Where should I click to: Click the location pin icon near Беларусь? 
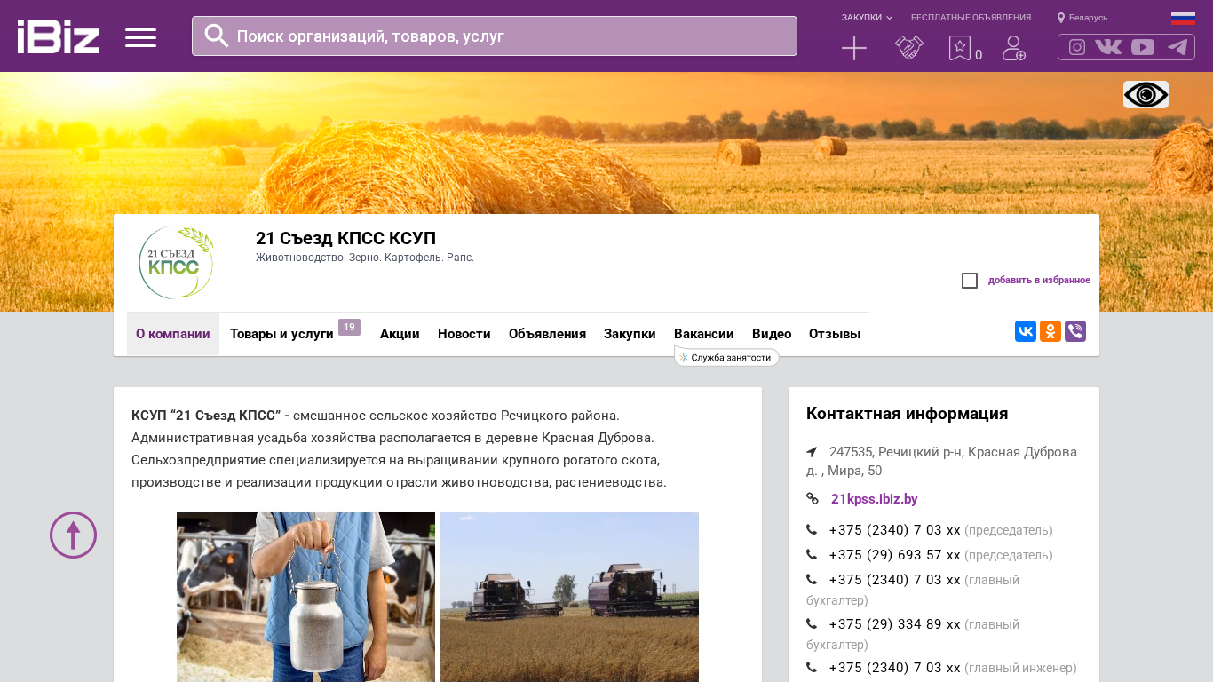1061,18
